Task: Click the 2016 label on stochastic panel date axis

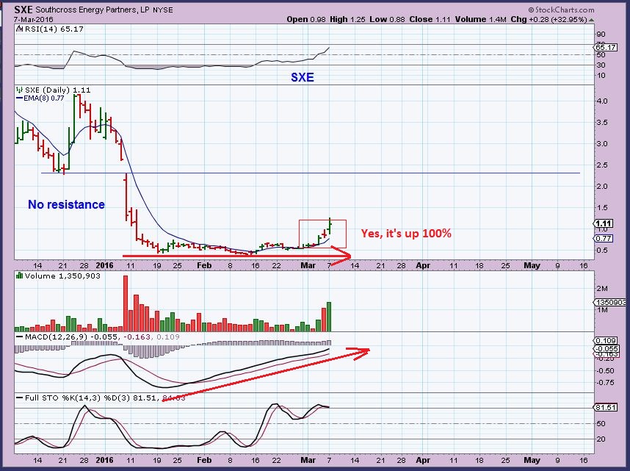Action: pyautogui.click(x=105, y=460)
